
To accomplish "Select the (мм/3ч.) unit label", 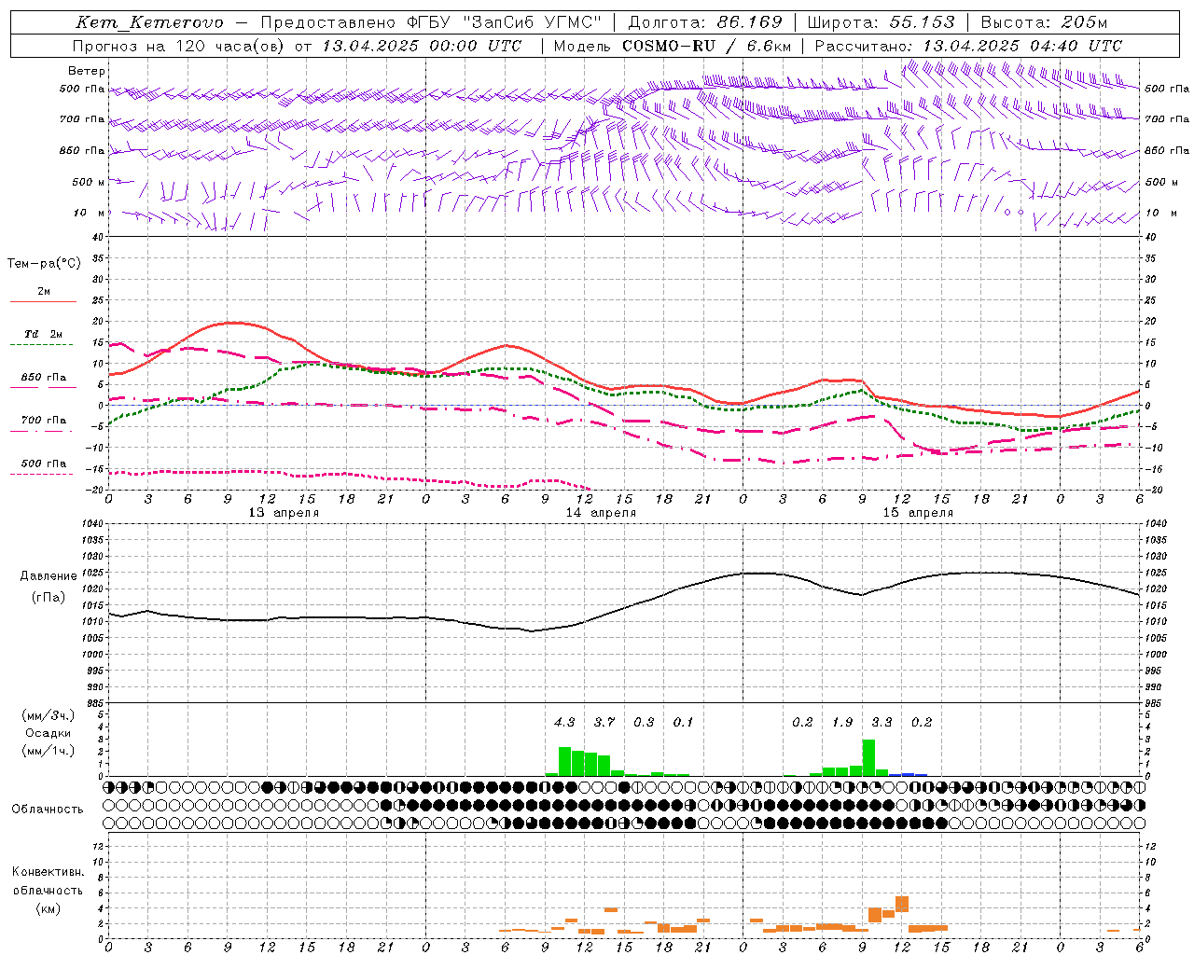I will pos(48,715).
